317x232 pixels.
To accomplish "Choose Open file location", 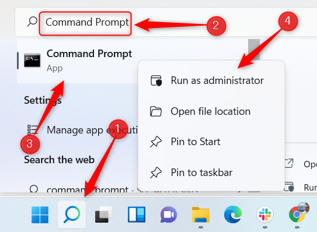I will coord(211,111).
